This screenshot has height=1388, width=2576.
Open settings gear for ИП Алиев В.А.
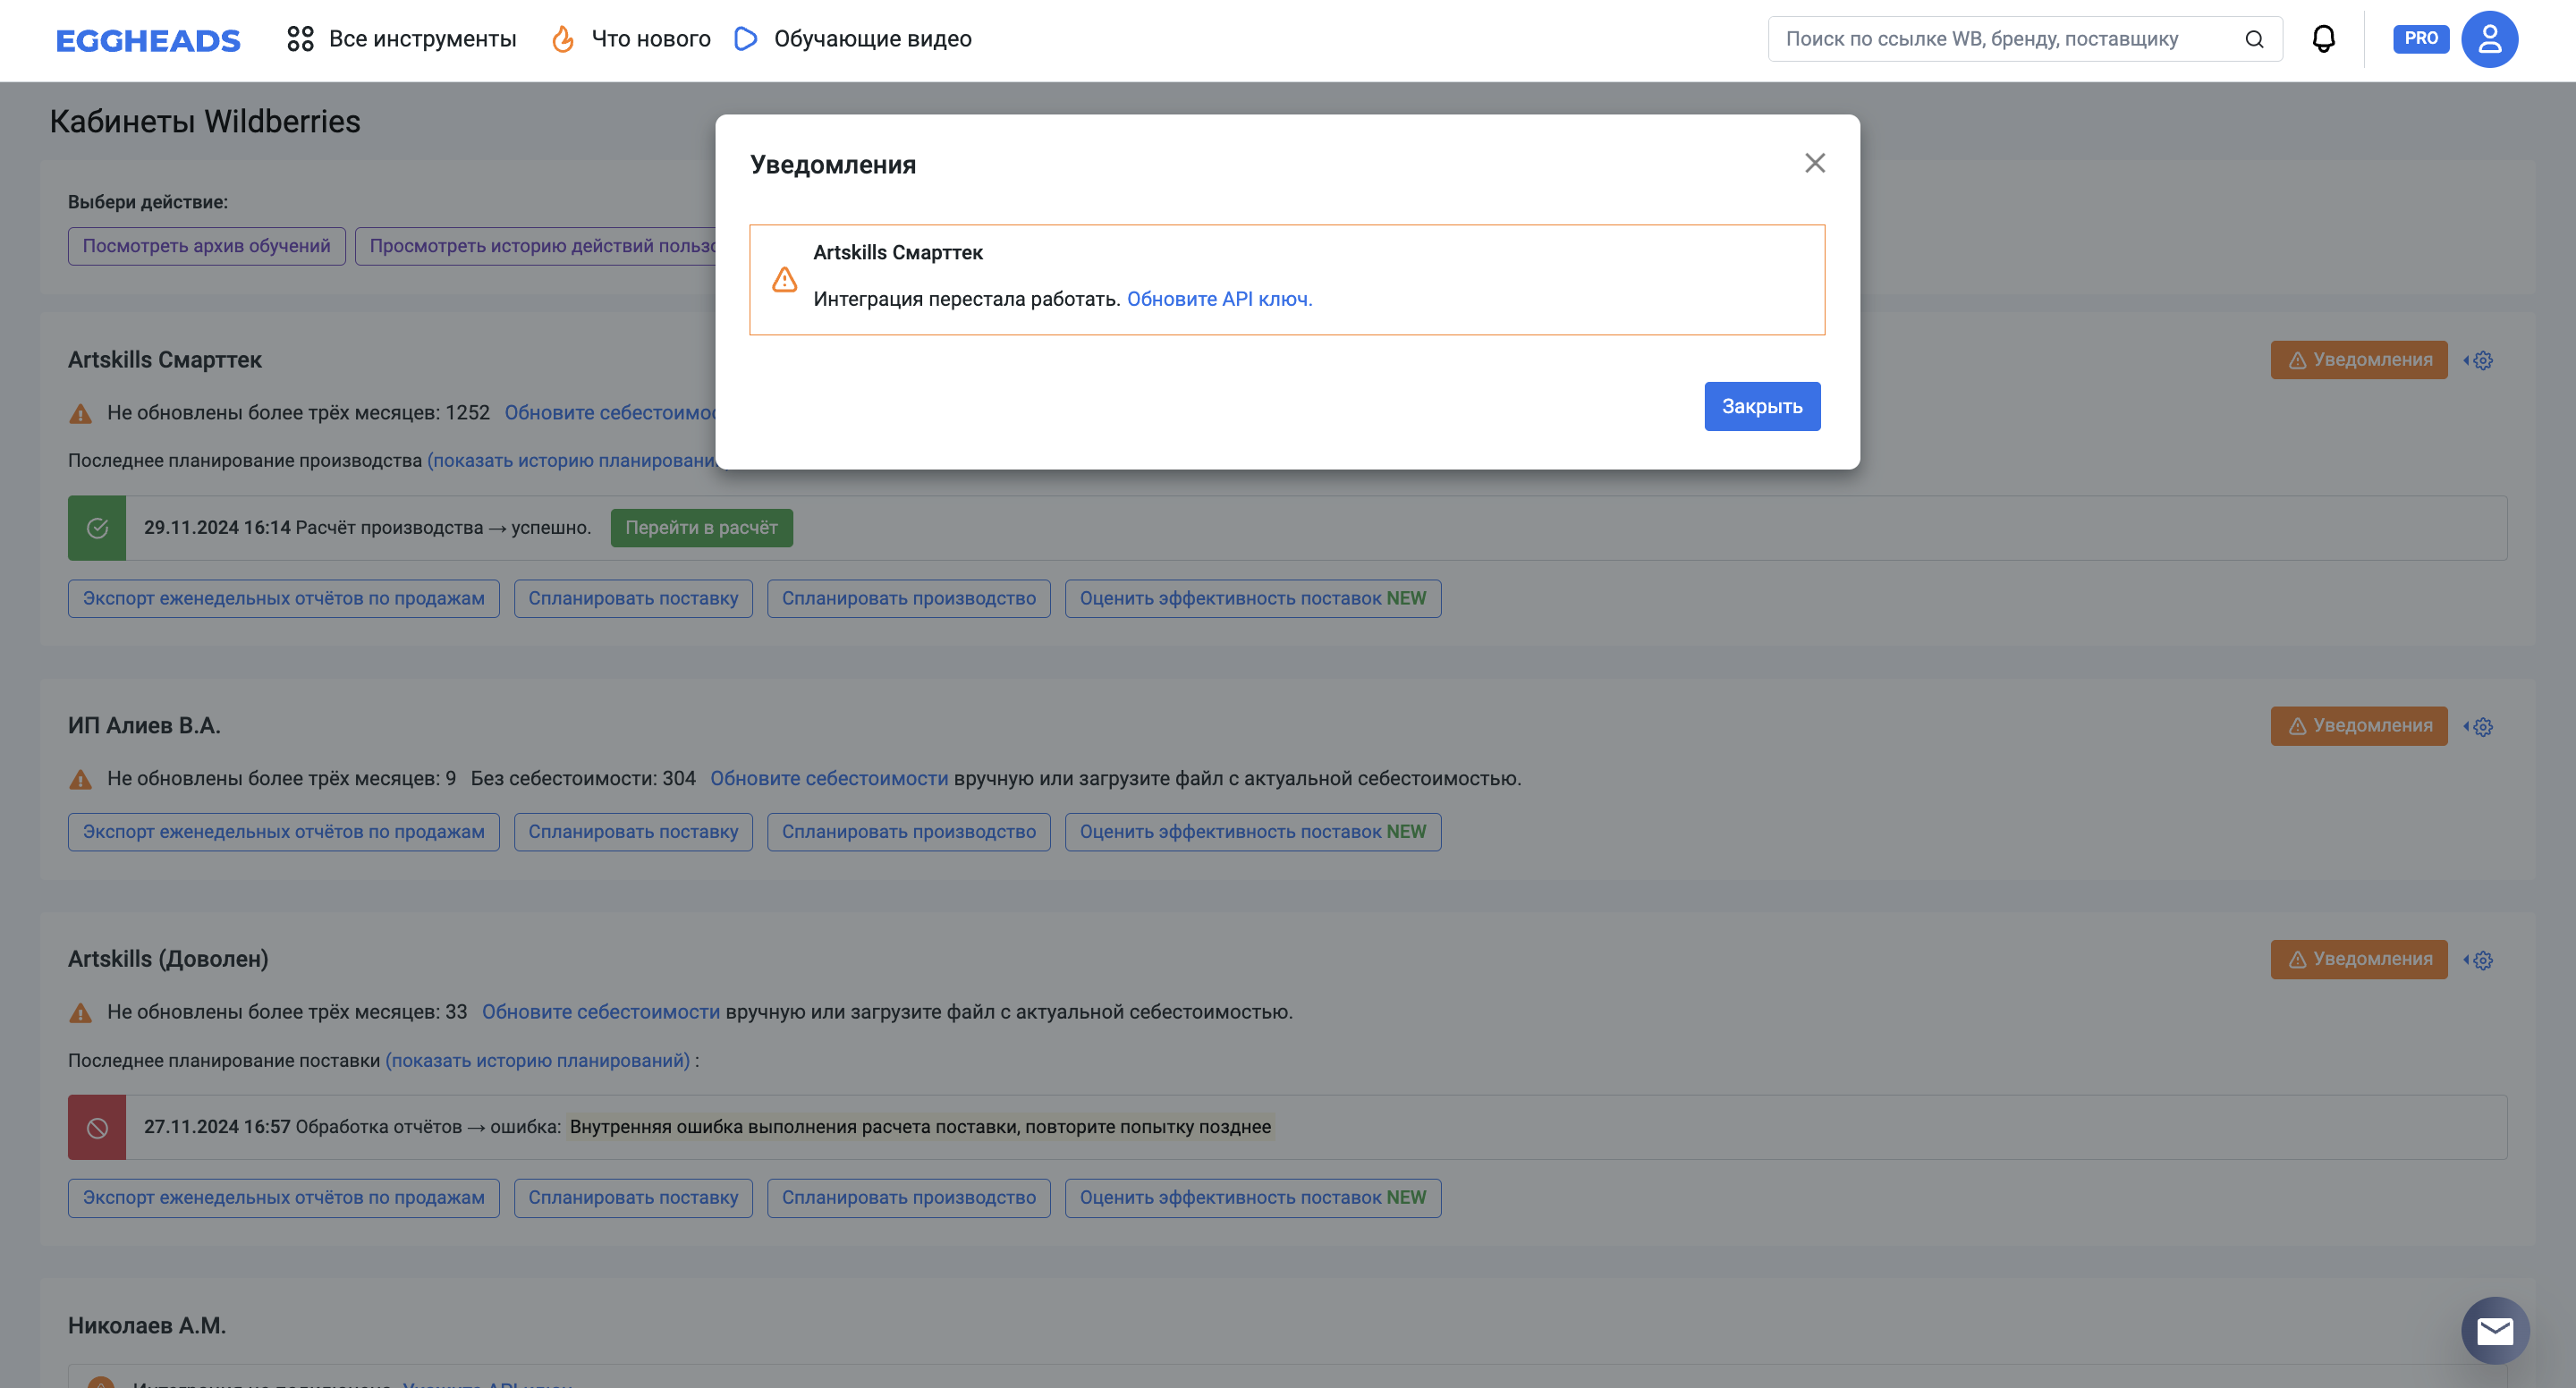[2480, 727]
